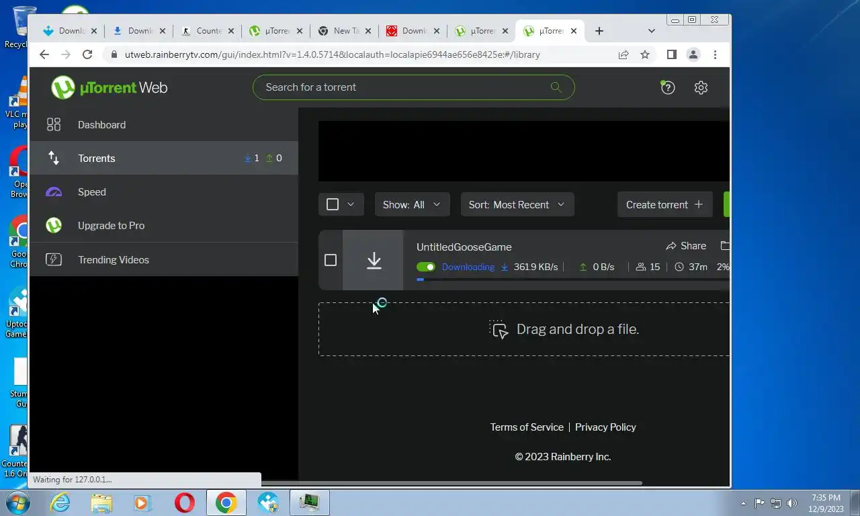The image size is (860, 516).
Task: Open the Chrome profile avatar
Action: pos(693,54)
